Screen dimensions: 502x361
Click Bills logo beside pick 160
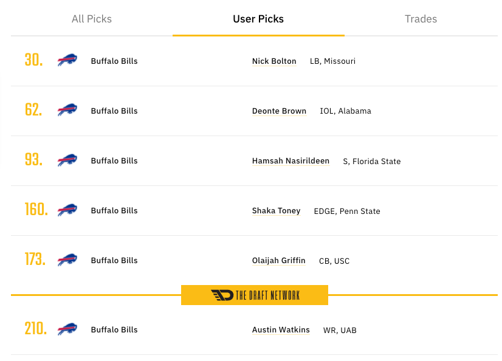(67, 210)
